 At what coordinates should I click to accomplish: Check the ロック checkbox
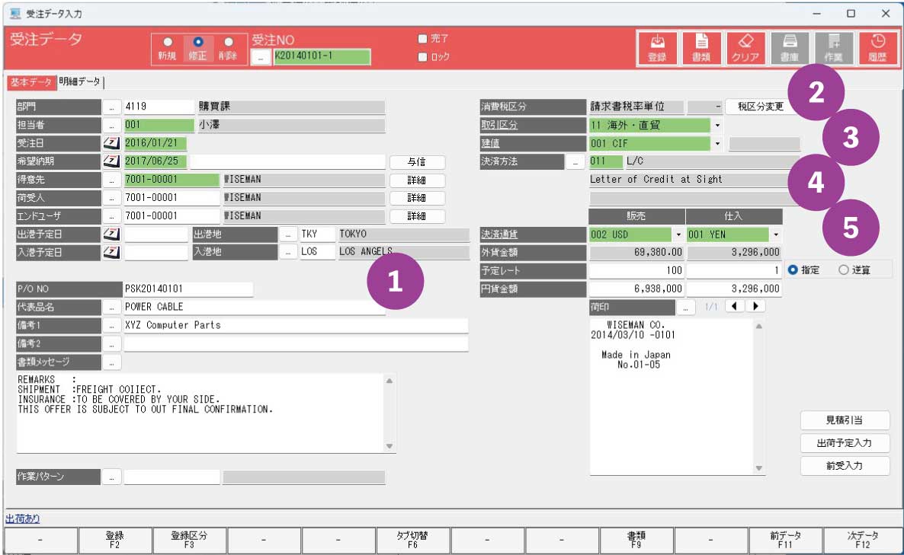422,56
